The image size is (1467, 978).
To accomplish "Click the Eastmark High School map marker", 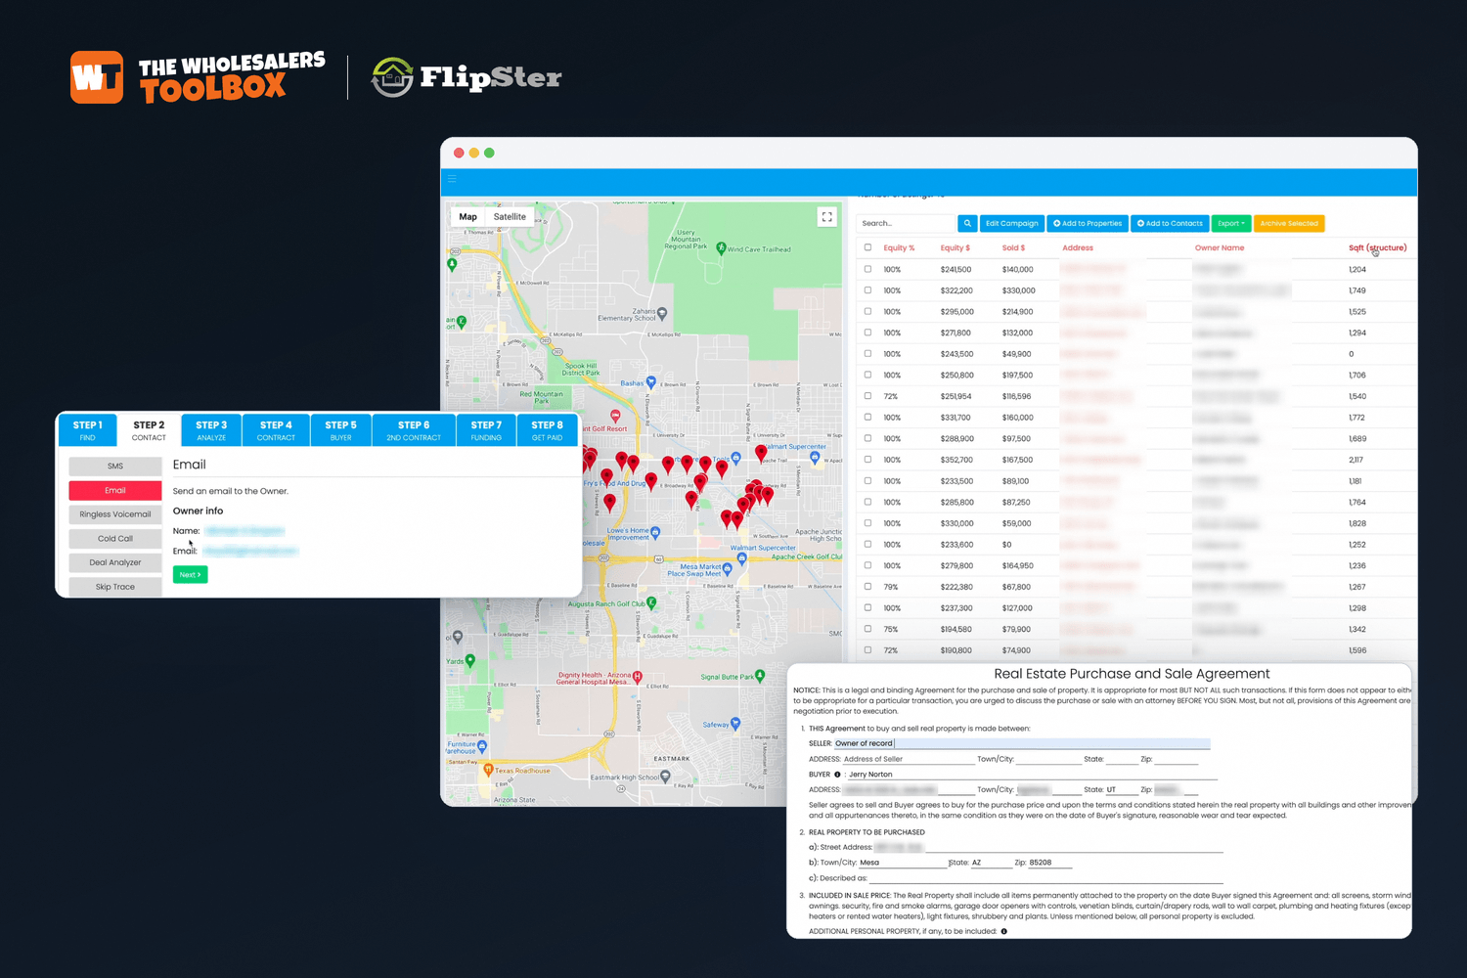I will (x=665, y=777).
